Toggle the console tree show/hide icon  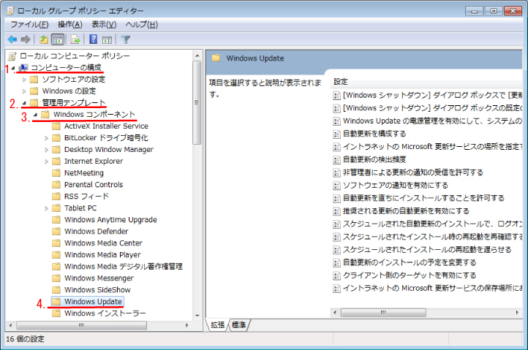(58, 39)
